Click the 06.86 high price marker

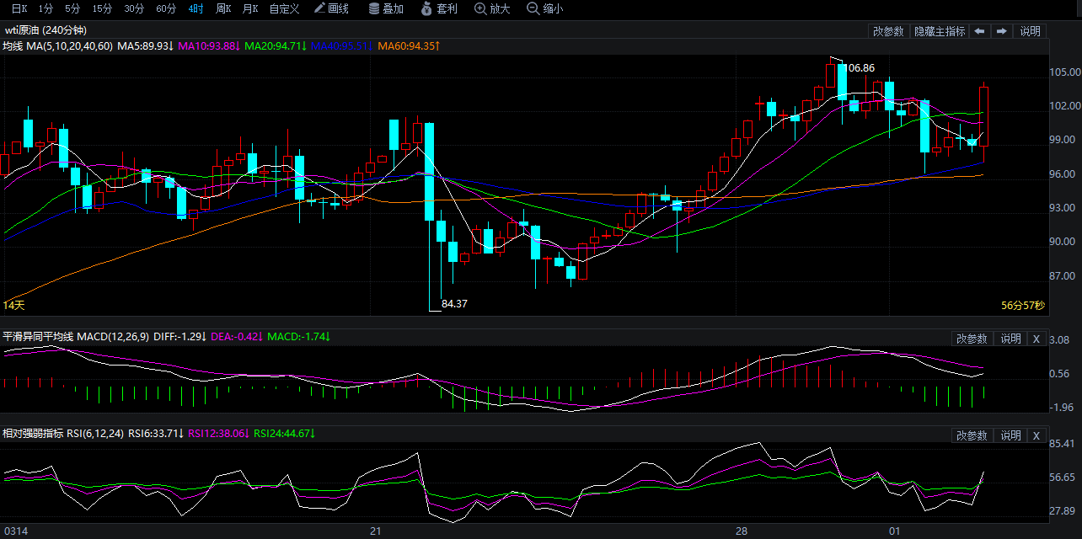point(860,67)
